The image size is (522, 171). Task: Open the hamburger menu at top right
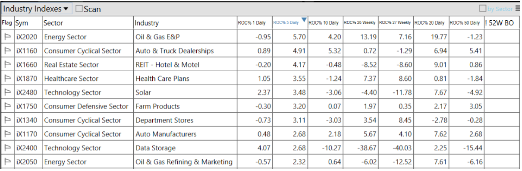point(517,8)
